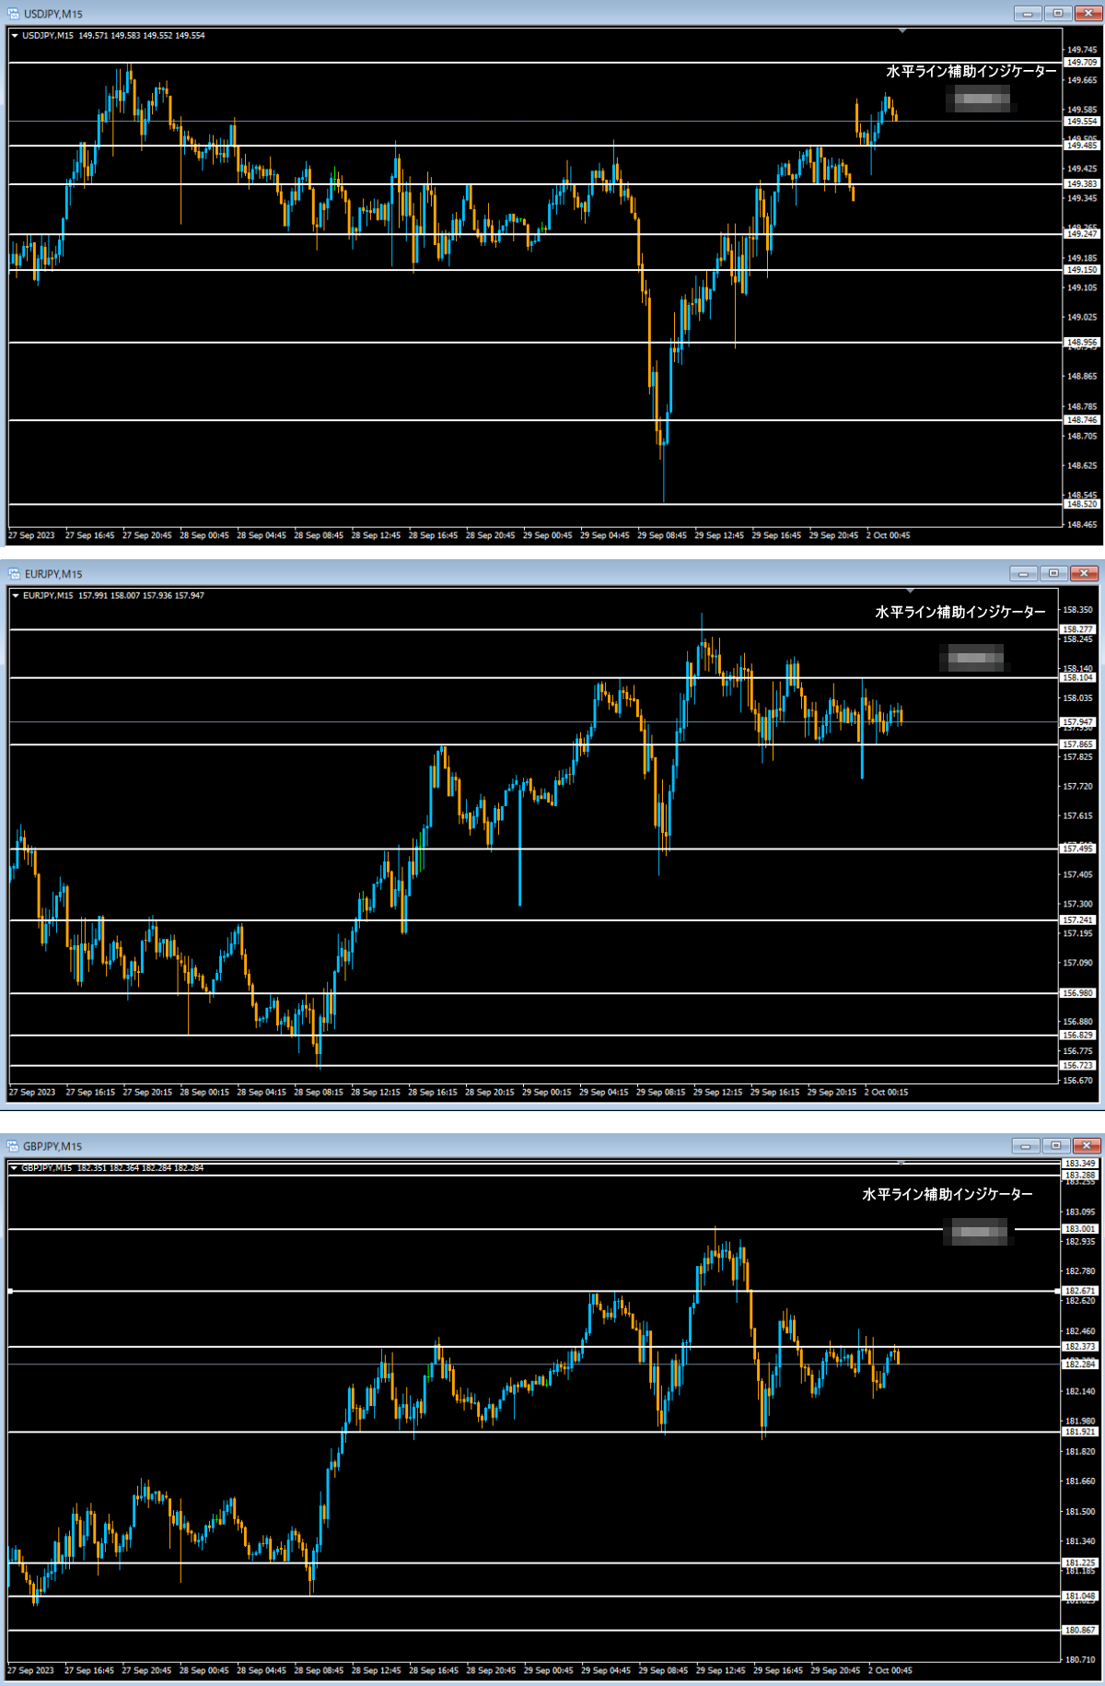Click the 水平ライン補助インジケーター label in USDJPY chart
This screenshot has height=1686, width=1105.
pyautogui.click(x=971, y=72)
